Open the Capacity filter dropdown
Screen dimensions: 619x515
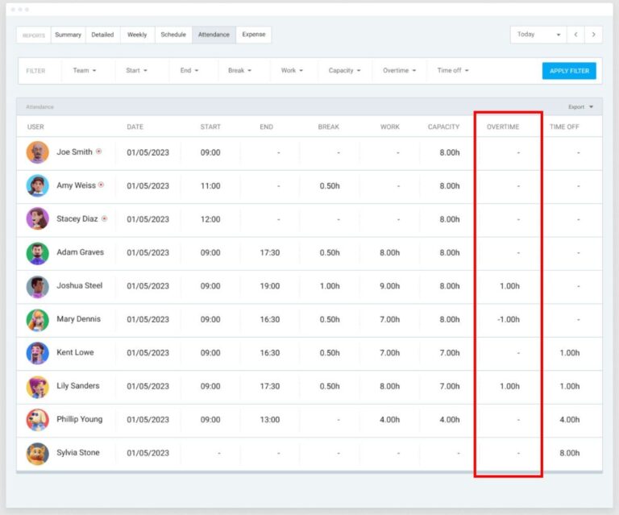tap(344, 71)
